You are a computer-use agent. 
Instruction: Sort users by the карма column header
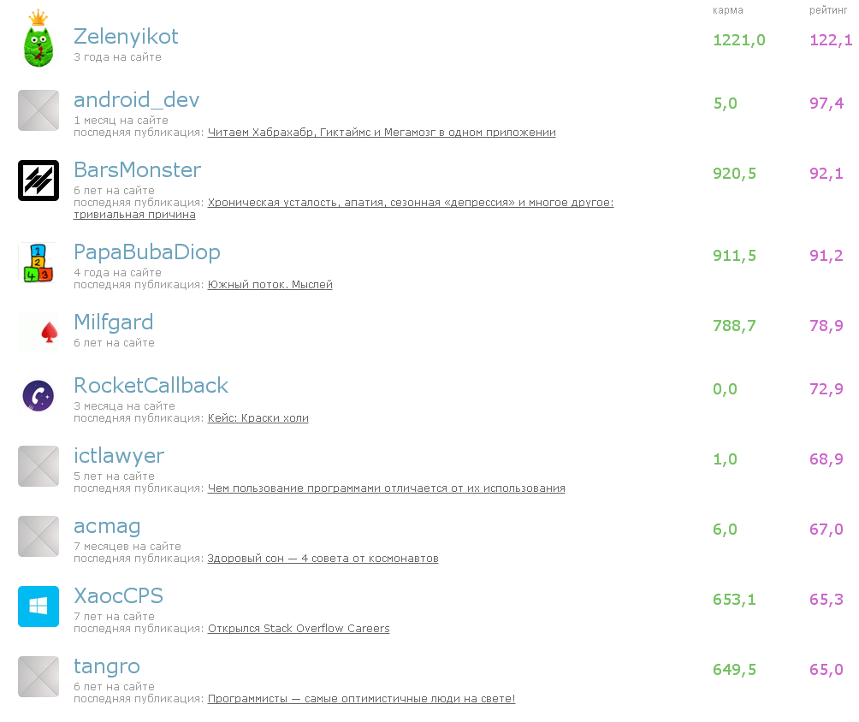pos(728,10)
